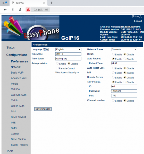Open SIM Forward settings
Image resolution: width=144 pixels, height=154 pixels.
[x=18, y=117]
